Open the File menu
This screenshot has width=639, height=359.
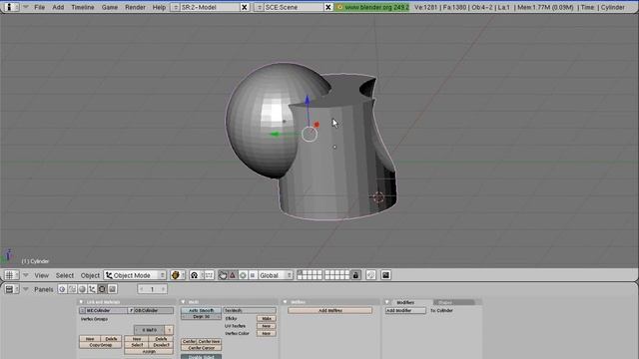point(40,7)
